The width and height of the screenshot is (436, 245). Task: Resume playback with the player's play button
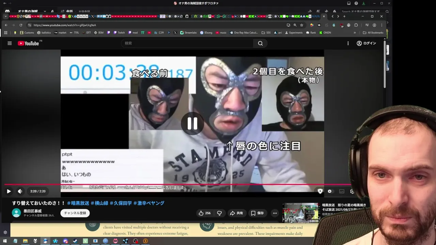point(9,191)
